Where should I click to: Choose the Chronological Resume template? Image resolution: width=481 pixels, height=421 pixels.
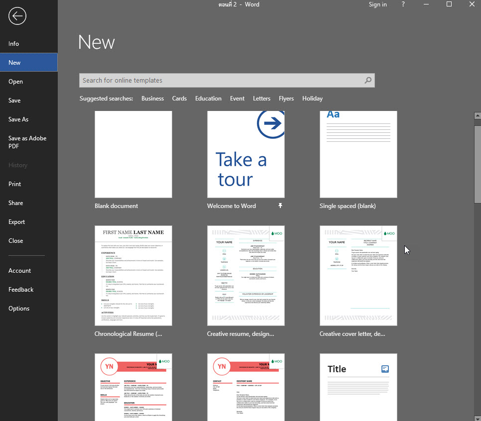(133, 276)
